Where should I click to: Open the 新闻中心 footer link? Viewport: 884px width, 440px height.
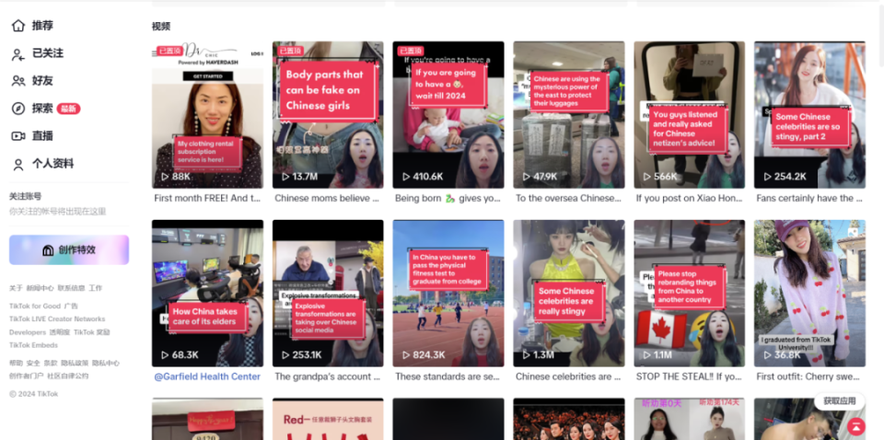[x=40, y=288]
